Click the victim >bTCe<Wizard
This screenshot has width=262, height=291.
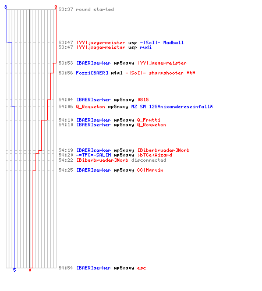pos(154,155)
